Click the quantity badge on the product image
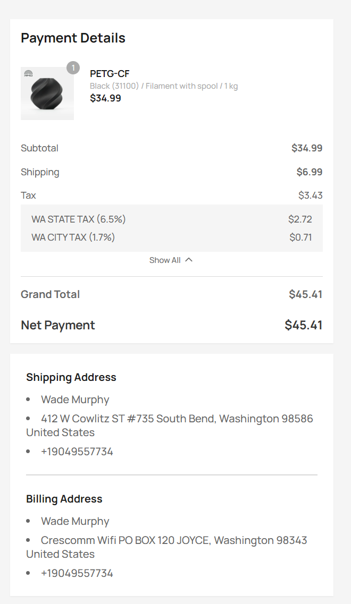 (x=73, y=68)
